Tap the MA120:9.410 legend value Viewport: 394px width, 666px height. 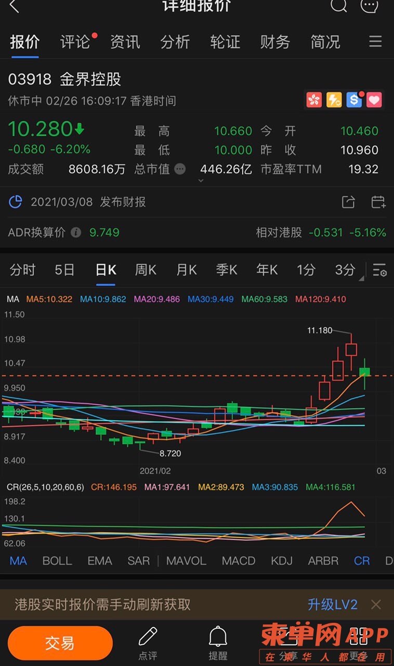(x=321, y=299)
